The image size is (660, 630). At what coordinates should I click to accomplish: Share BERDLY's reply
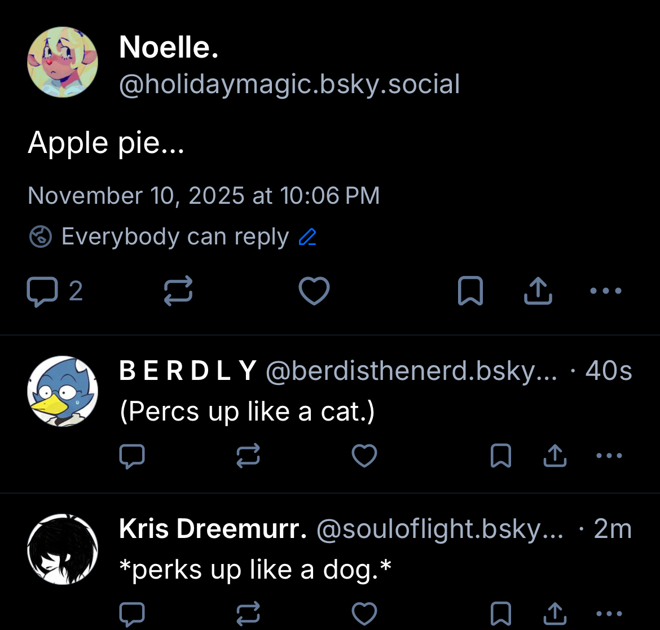tap(555, 456)
